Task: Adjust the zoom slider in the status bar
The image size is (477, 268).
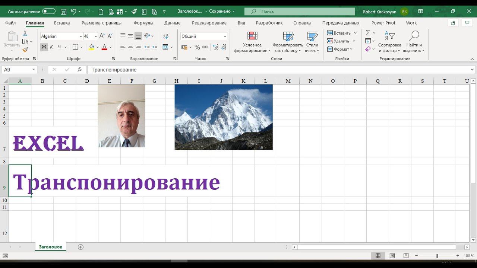Action: point(437,256)
